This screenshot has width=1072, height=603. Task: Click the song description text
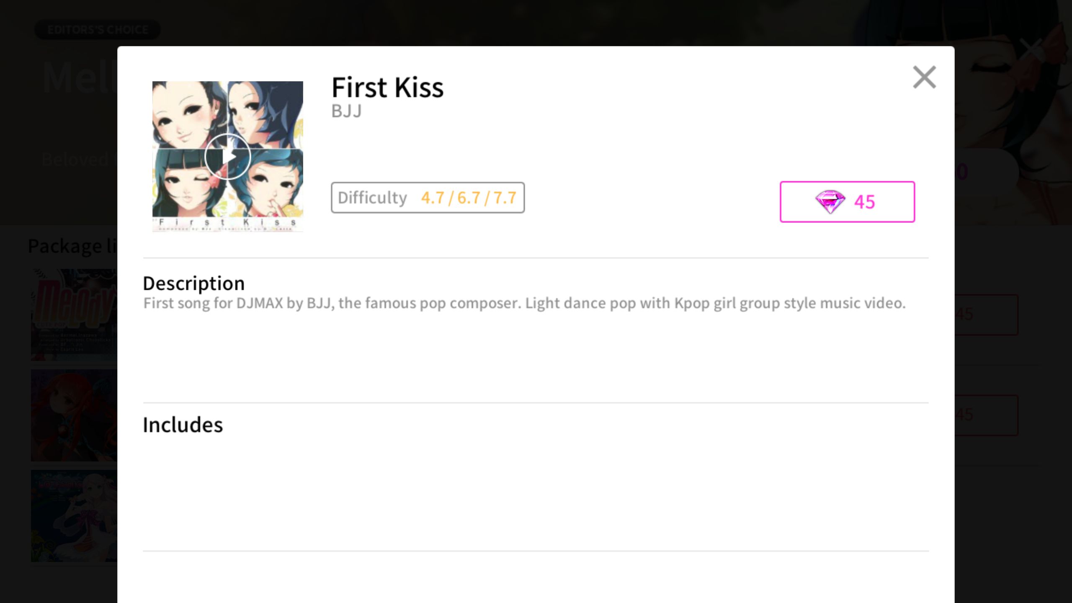point(524,303)
